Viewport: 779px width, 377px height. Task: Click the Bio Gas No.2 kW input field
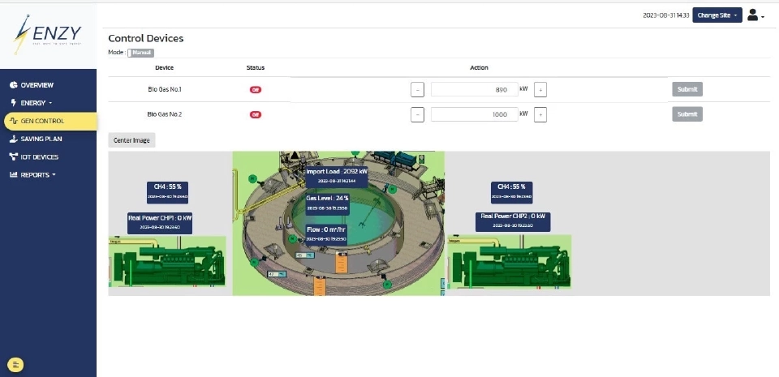tap(474, 114)
